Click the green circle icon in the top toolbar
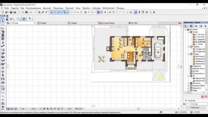Screen dimensions: 208x117 154,12
